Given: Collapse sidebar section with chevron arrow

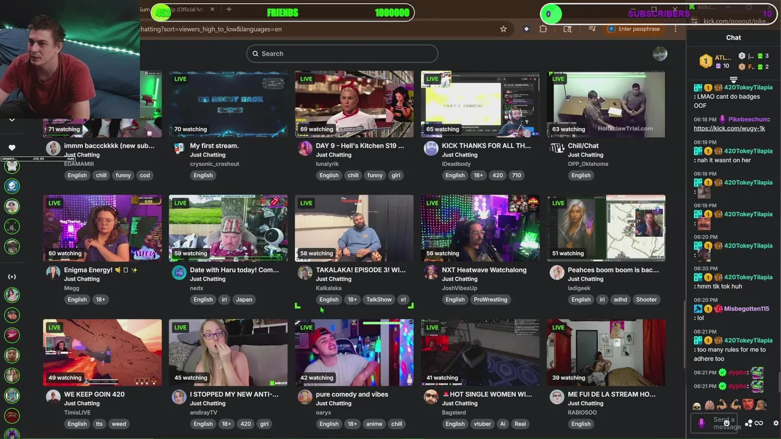Looking at the screenshot, I should pos(12,120).
